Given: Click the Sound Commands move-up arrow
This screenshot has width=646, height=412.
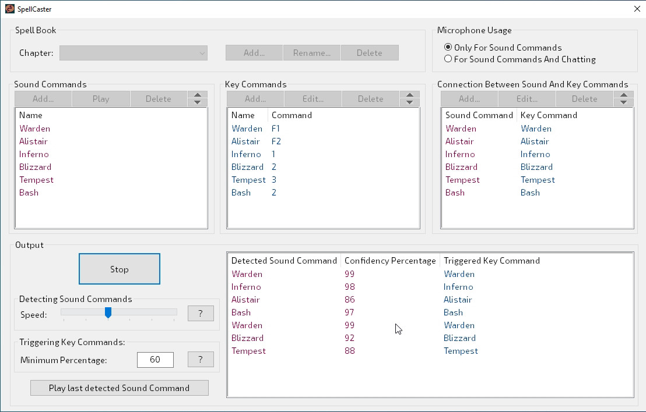Looking at the screenshot, I should pyautogui.click(x=197, y=95).
